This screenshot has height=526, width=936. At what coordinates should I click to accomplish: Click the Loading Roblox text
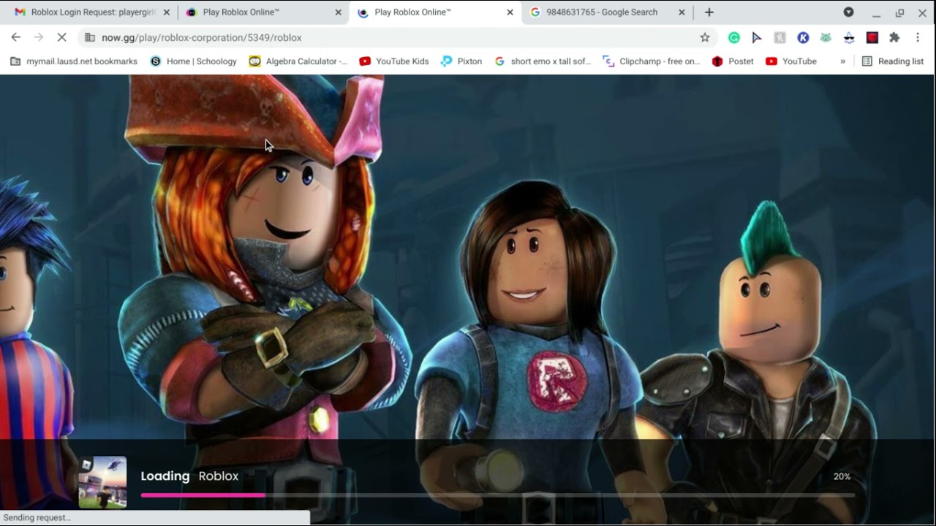(189, 476)
